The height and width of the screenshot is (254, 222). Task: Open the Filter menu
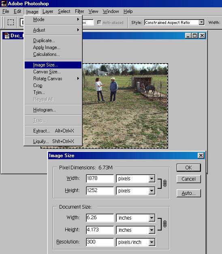[x=79, y=11]
